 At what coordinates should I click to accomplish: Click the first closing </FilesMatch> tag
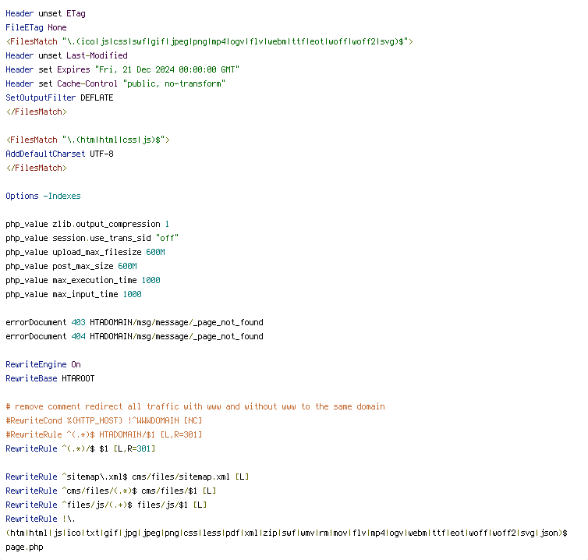pos(36,112)
